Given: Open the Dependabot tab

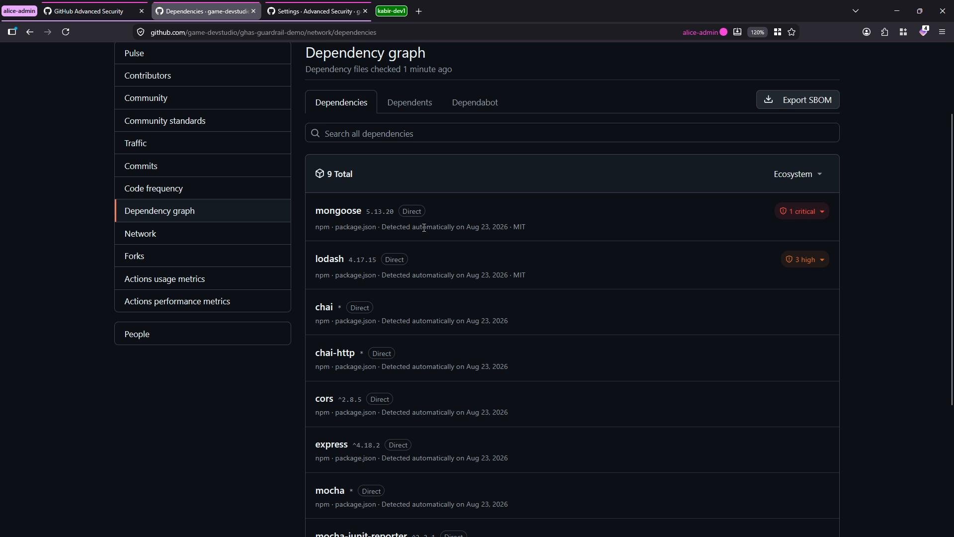Looking at the screenshot, I should (475, 102).
